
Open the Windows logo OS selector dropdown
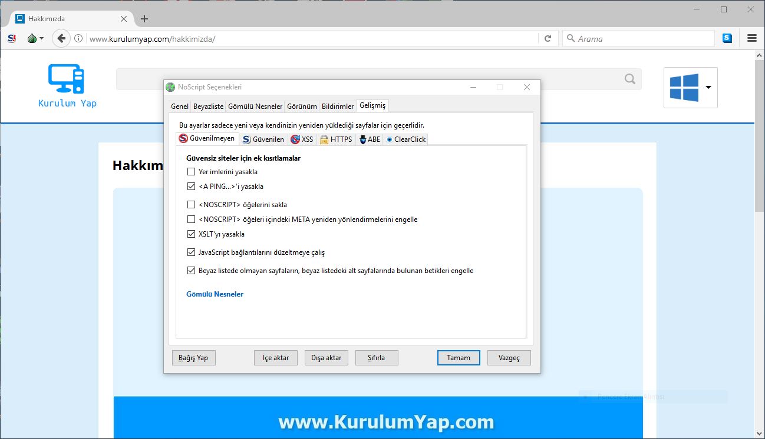(x=691, y=87)
